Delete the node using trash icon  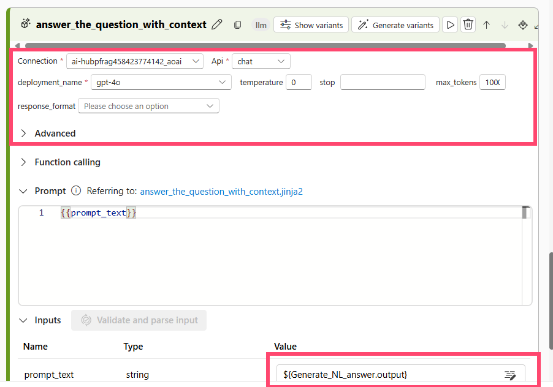coord(468,25)
